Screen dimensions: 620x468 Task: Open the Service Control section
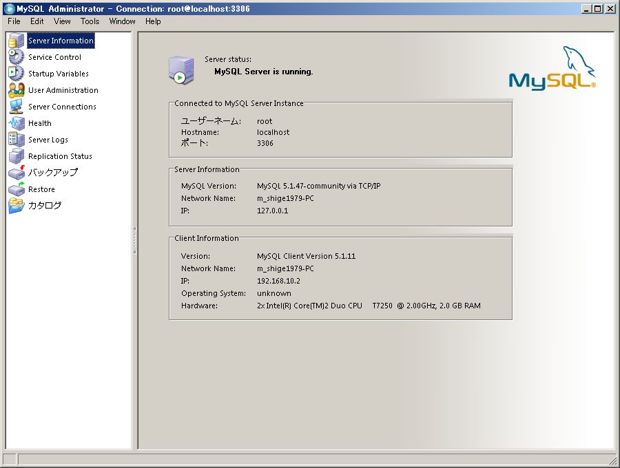tap(54, 57)
